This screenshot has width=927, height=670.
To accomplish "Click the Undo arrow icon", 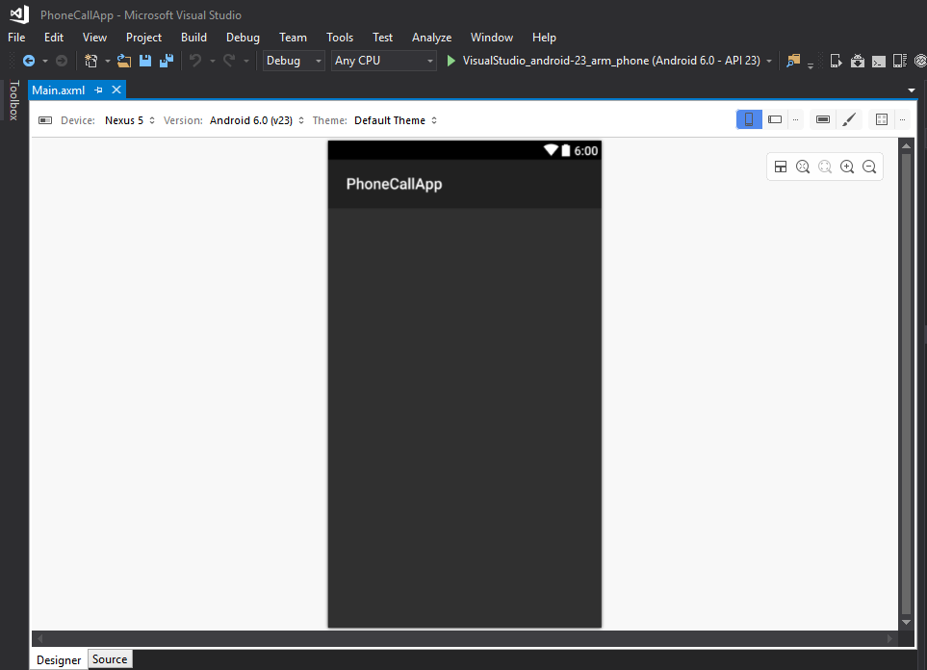I will point(195,61).
